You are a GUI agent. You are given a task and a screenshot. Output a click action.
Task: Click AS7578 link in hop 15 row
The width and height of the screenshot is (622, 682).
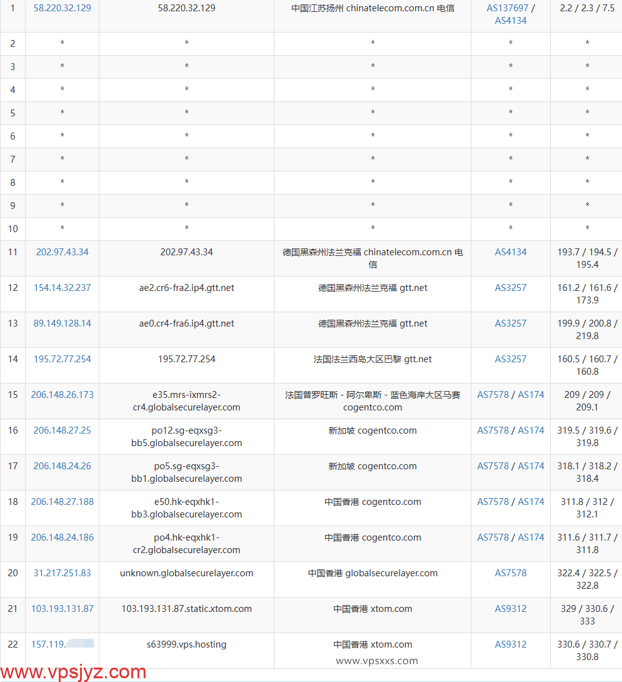click(x=493, y=395)
